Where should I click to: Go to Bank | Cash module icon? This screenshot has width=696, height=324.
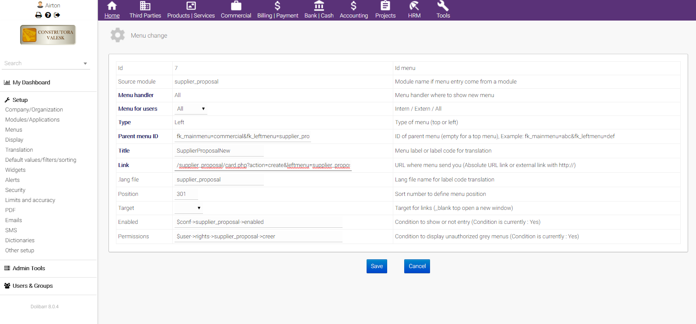point(319,6)
